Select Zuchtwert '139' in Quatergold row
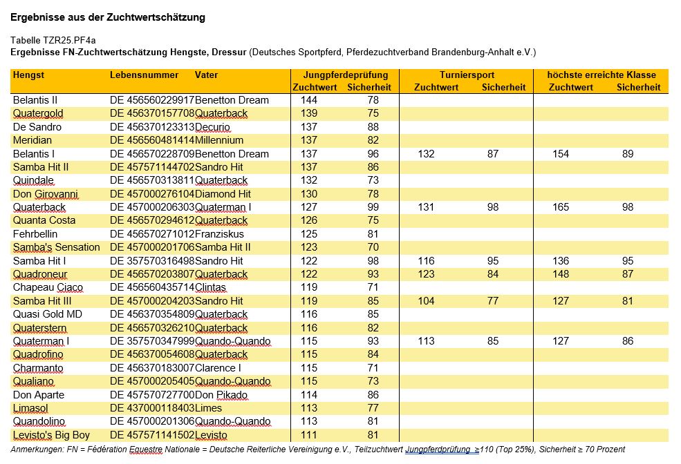 click(309, 114)
